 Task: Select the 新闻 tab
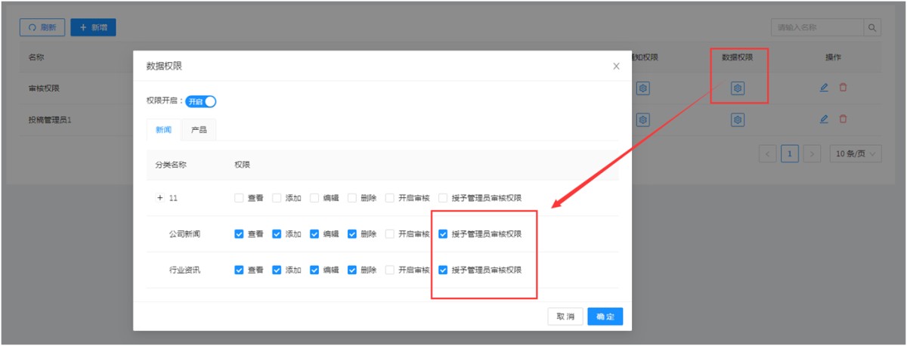tap(164, 130)
